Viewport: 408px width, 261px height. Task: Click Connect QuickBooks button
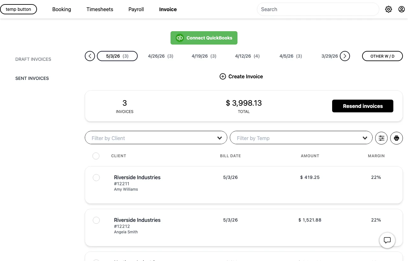click(204, 38)
